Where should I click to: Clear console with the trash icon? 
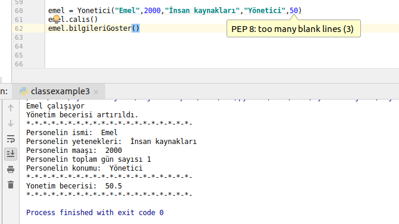[11, 185]
